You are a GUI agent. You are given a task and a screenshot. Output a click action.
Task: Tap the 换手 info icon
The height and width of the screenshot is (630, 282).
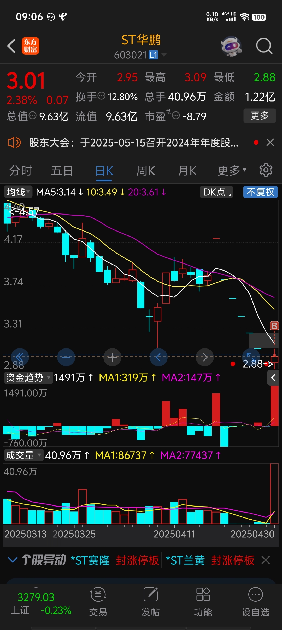(101, 96)
